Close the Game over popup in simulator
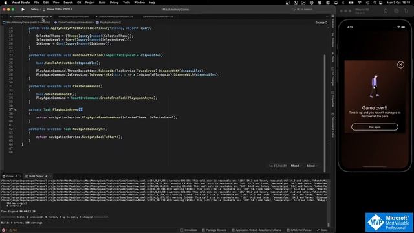This screenshot has width=414, height=233. pyautogui.click(x=400, y=65)
